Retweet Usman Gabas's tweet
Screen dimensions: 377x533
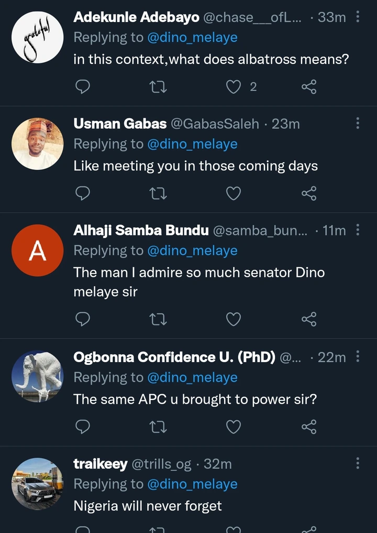[158, 193]
